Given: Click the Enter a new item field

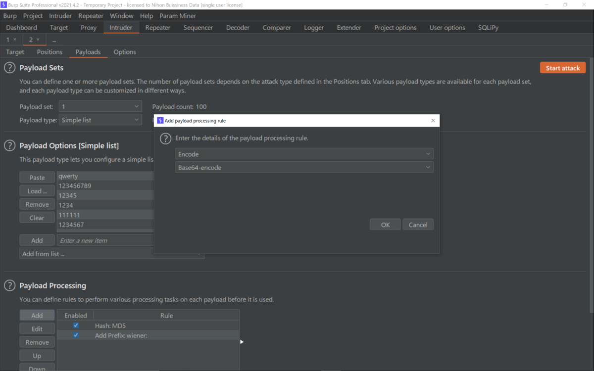Looking at the screenshot, I should [x=105, y=240].
